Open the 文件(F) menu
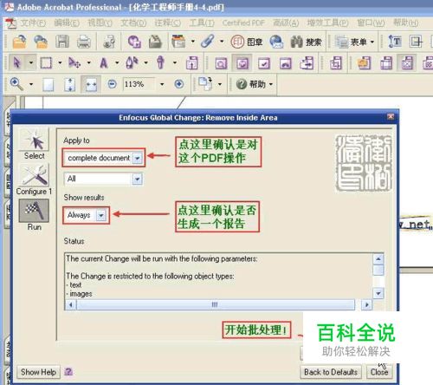This screenshot has height=385, width=433. pyautogui.click(x=33, y=23)
